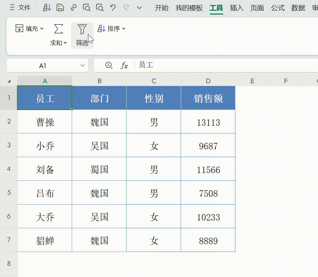The image size is (318, 277).
Task: Select row 5 header
Action: [x=9, y=193]
